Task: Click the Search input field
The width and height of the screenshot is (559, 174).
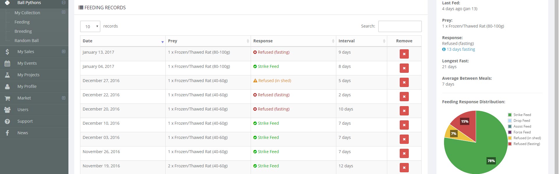Action: [x=400, y=26]
